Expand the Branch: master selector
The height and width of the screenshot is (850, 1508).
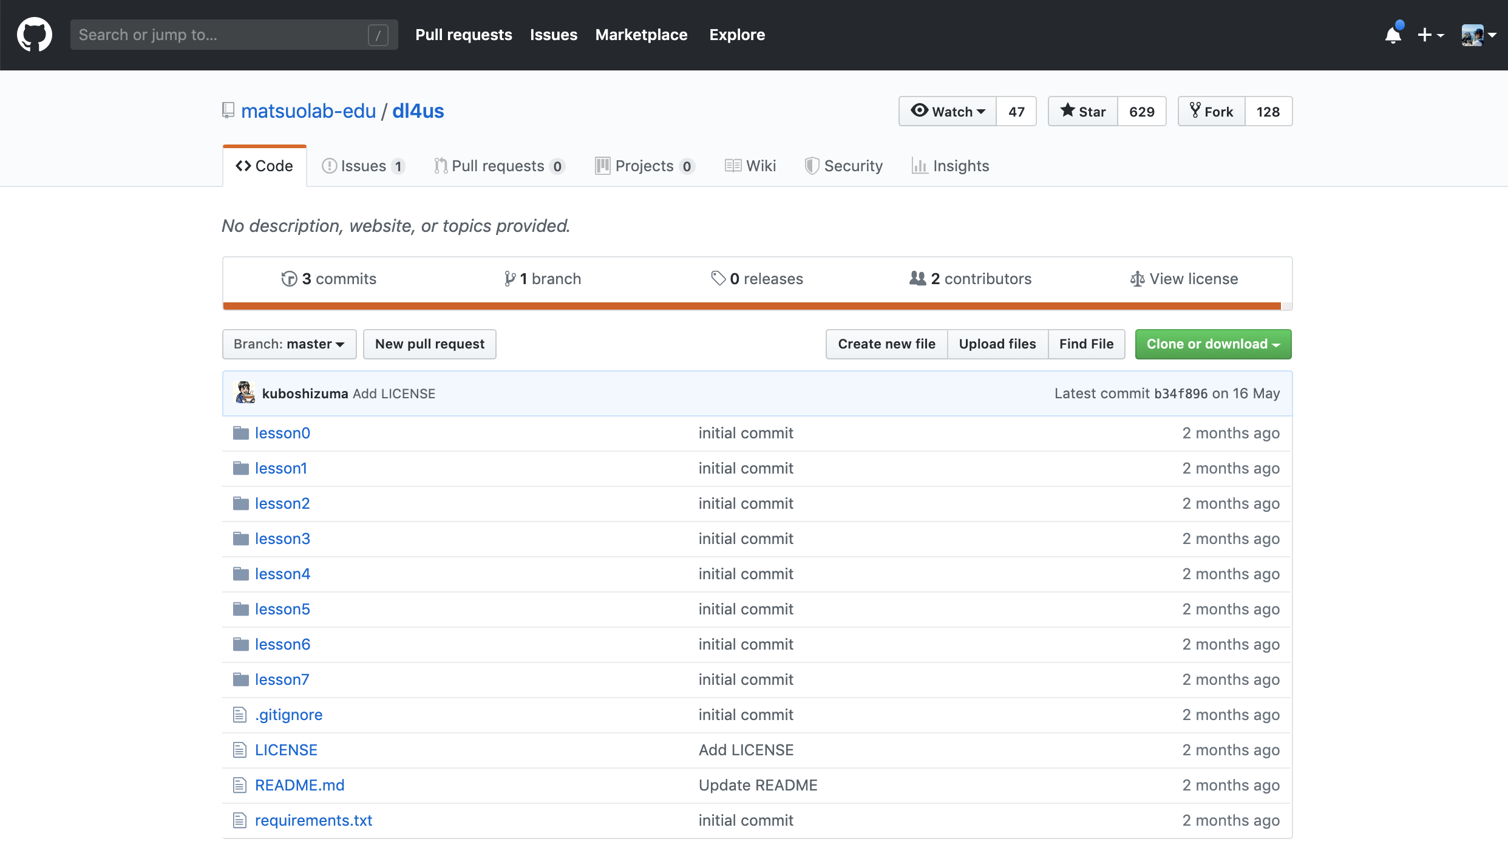pos(289,344)
